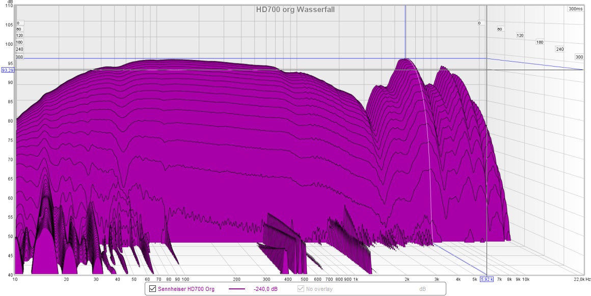The image size is (591, 296).
Task: Click the -240,0 dB legend readout
Action: pyautogui.click(x=265, y=289)
